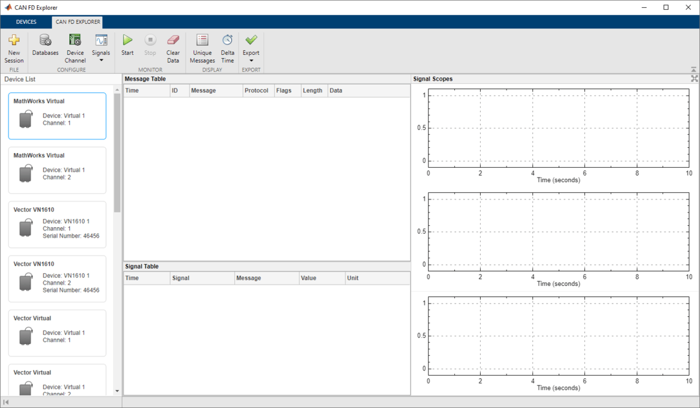The height and width of the screenshot is (408, 700).
Task: Open Device Channel settings
Action: pos(75,41)
